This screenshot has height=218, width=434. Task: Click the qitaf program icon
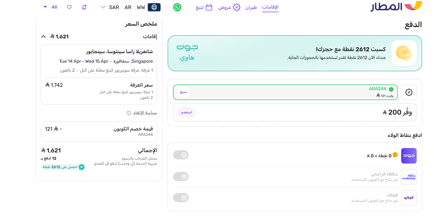(409, 198)
